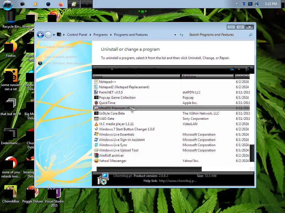The image size is (285, 213).
Task: Select the ChomikBox desktop icon
Action: [x=11, y=194]
